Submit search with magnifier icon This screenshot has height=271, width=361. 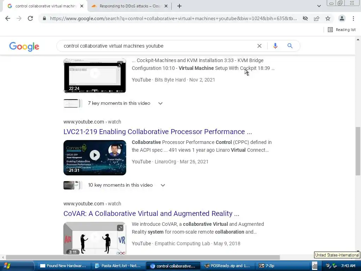pos(290,46)
